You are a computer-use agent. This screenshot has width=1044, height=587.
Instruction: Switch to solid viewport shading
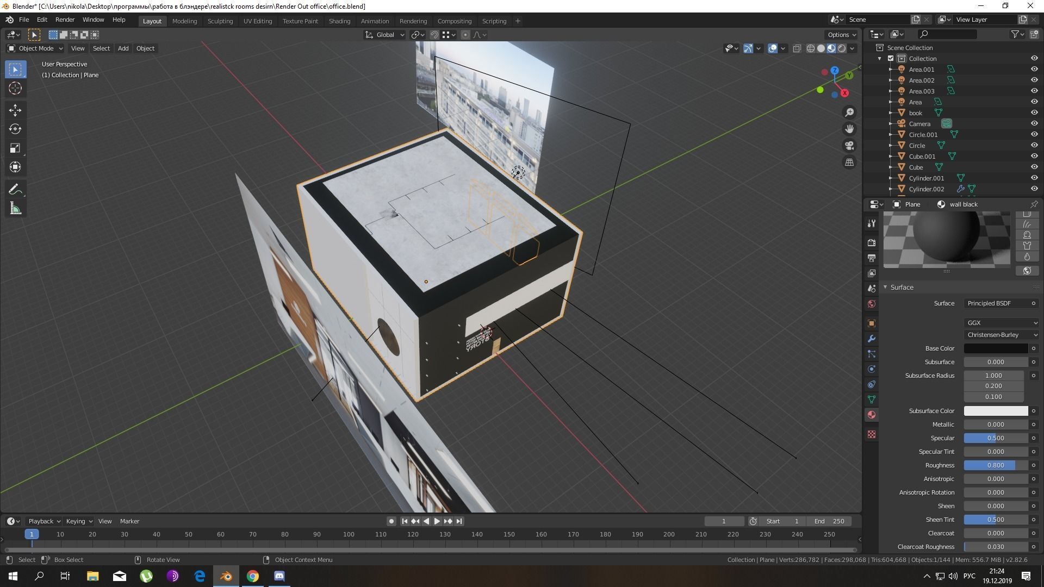point(821,48)
